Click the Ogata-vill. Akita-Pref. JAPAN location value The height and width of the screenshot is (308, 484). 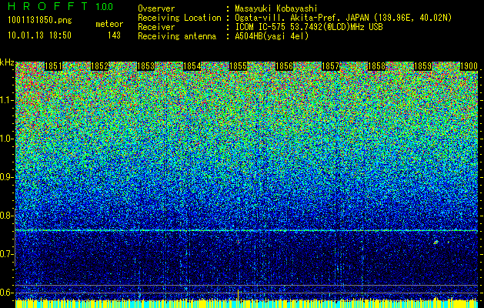pos(343,18)
